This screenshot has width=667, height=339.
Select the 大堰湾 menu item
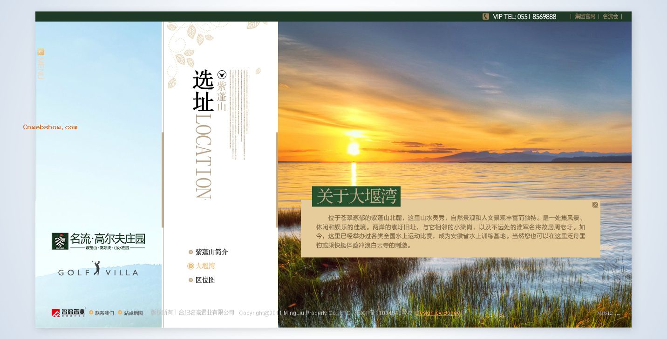205,266
